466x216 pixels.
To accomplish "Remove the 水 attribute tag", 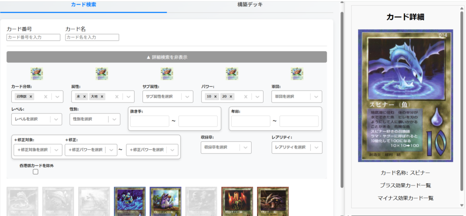I will [x=85, y=97].
